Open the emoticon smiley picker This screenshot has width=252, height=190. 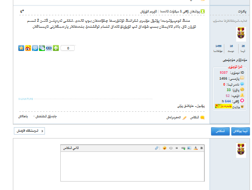click(x=165, y=148)
